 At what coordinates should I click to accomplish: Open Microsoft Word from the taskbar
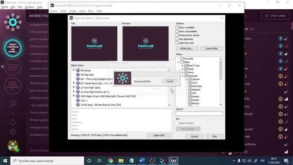pos(142,161)
